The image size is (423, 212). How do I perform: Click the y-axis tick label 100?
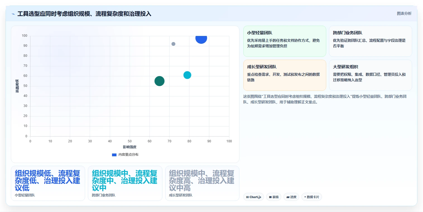pyautogui.click(x=25, y=36)
